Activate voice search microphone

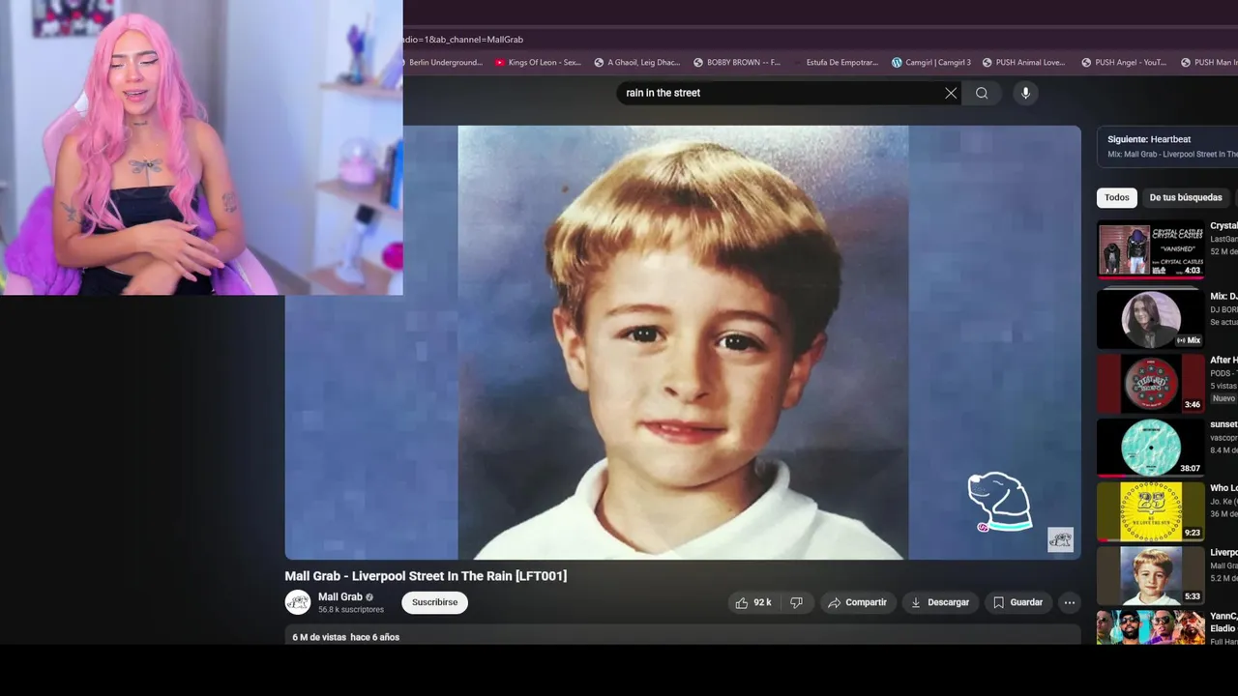[x=1025, y=93]
